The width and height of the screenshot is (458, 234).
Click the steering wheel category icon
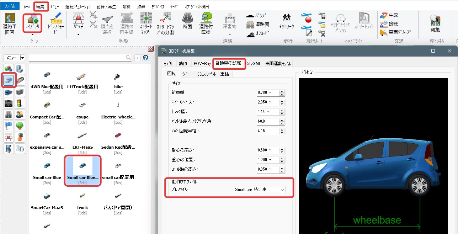pos(9,103)
